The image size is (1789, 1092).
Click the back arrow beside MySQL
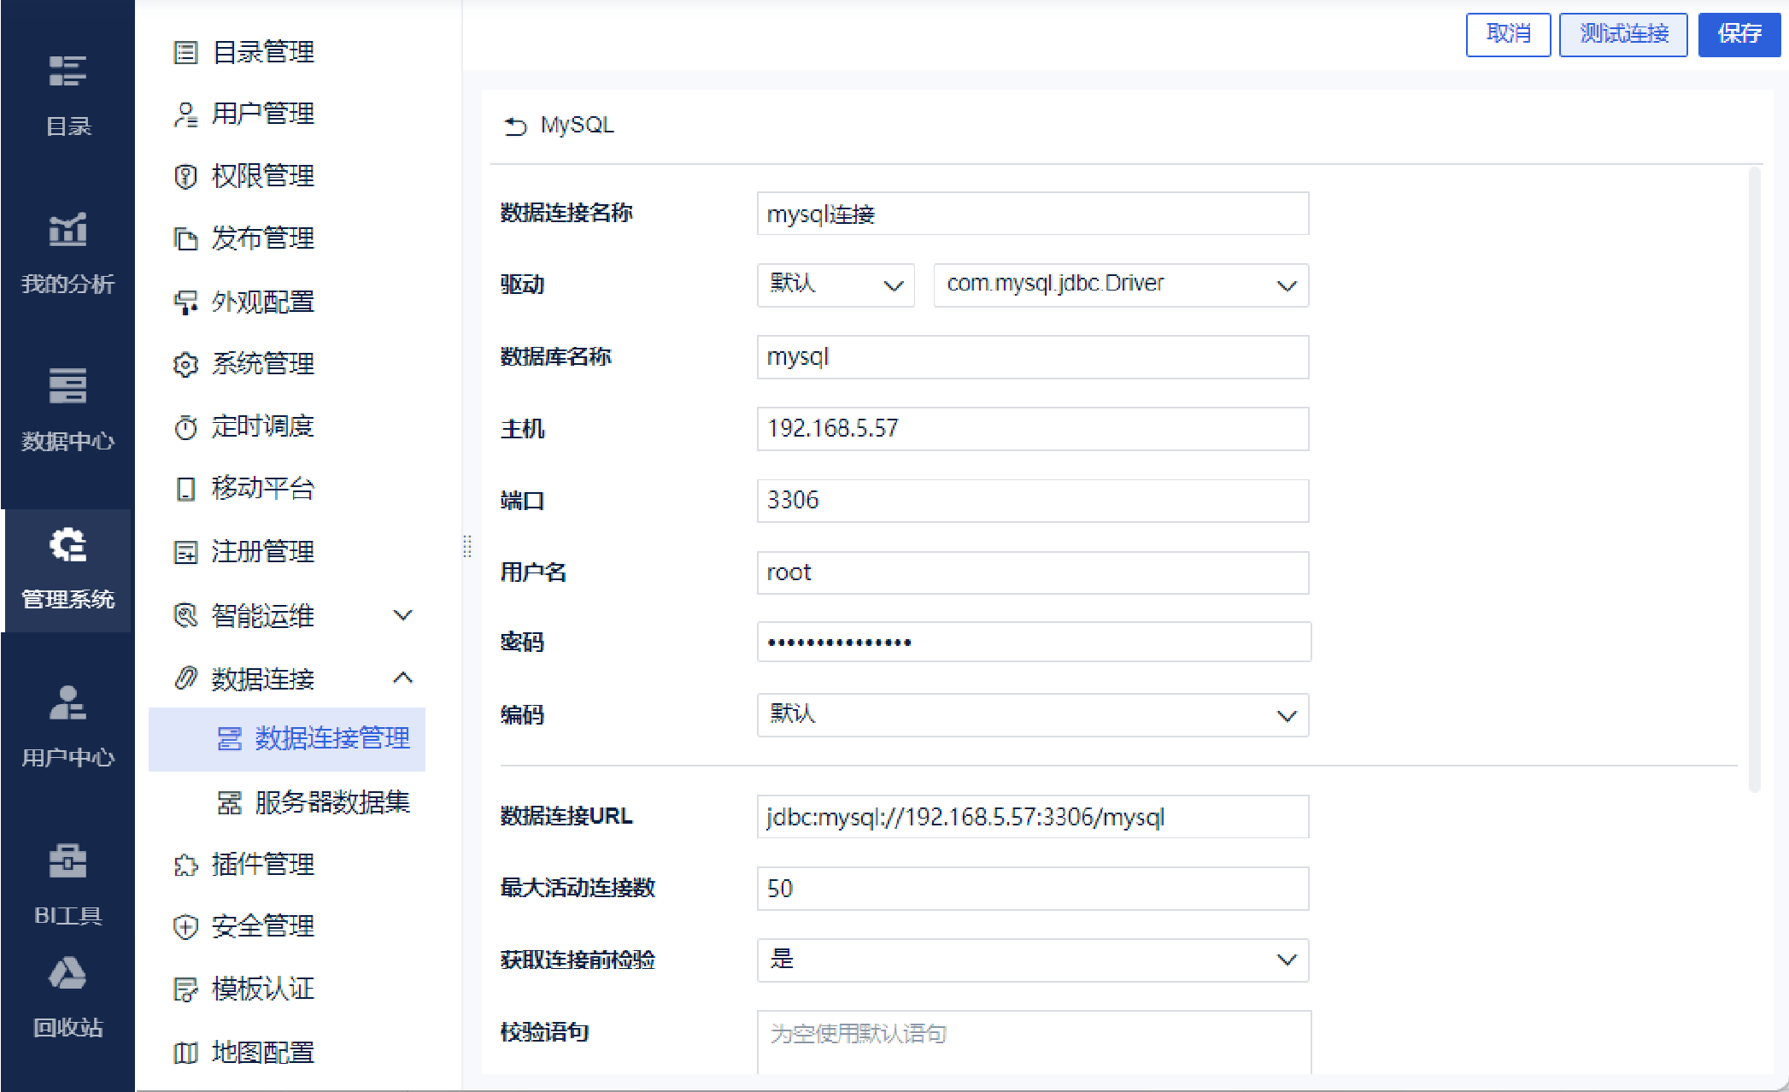pyautogui.click(x=515, y=126)
